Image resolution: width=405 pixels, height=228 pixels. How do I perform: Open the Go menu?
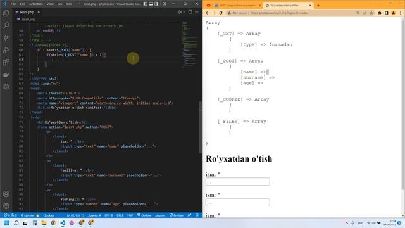60,4
